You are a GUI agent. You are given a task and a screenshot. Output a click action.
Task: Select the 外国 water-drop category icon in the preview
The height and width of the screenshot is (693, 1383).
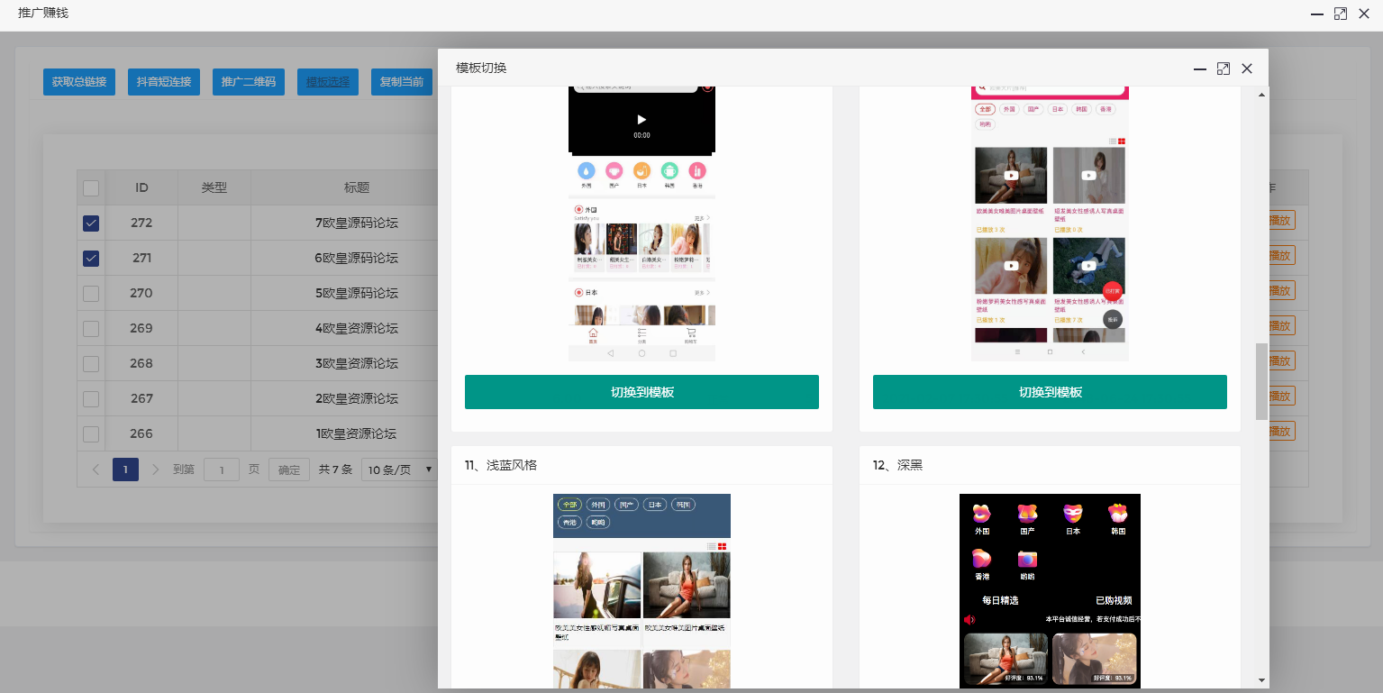coord(587,169)
